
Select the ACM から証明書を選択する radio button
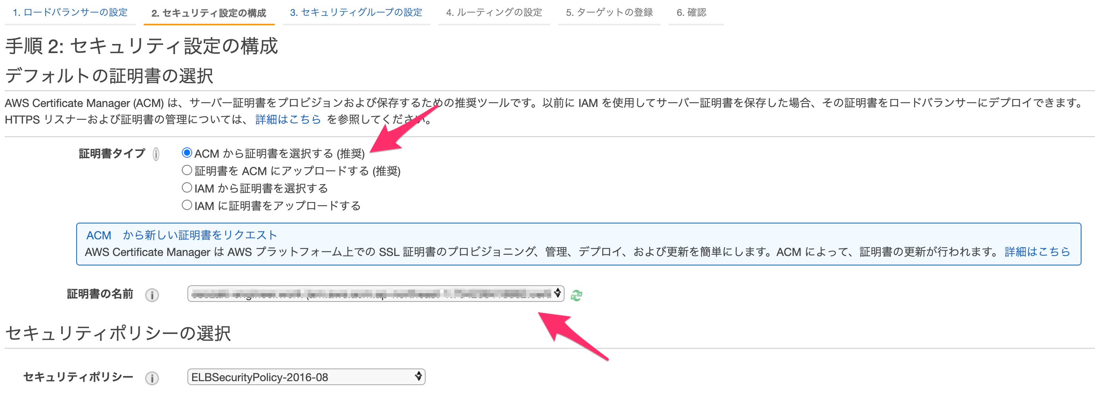[x=186, y=153]
